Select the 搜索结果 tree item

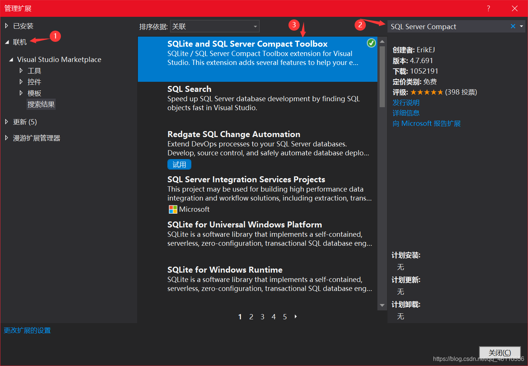41,104
